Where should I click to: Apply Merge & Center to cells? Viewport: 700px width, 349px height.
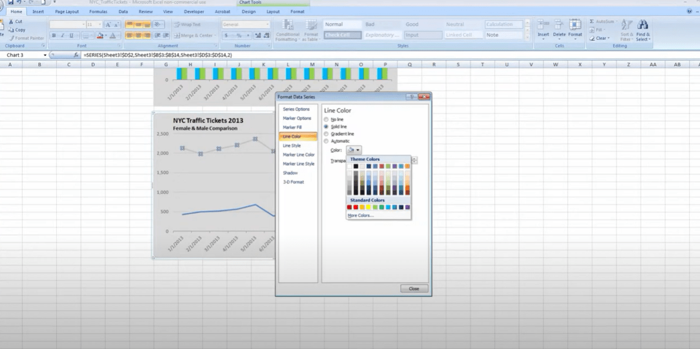point(194,35)
